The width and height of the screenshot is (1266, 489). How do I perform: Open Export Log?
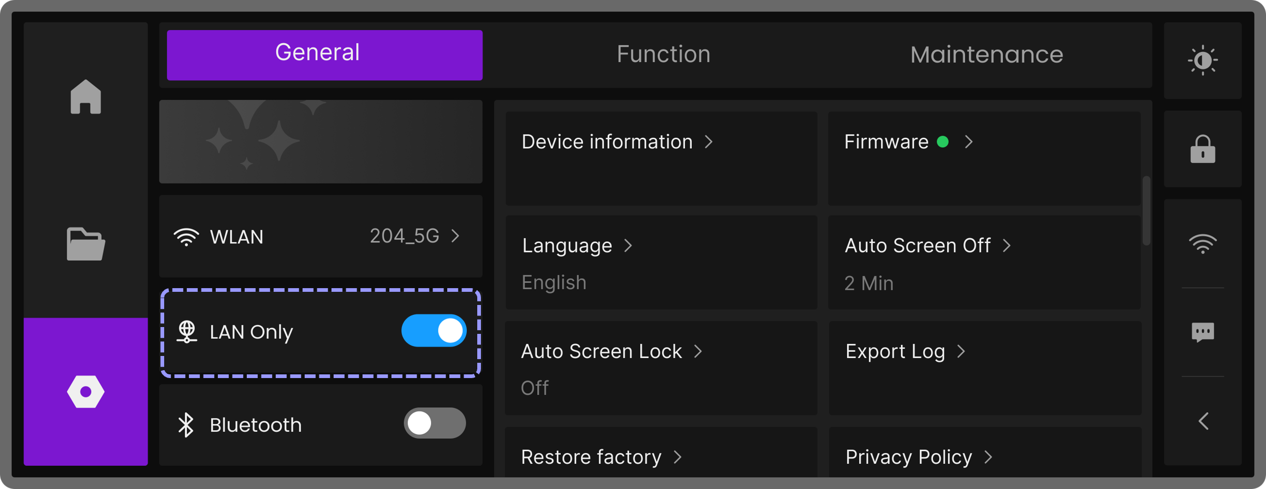click(983, 368)
